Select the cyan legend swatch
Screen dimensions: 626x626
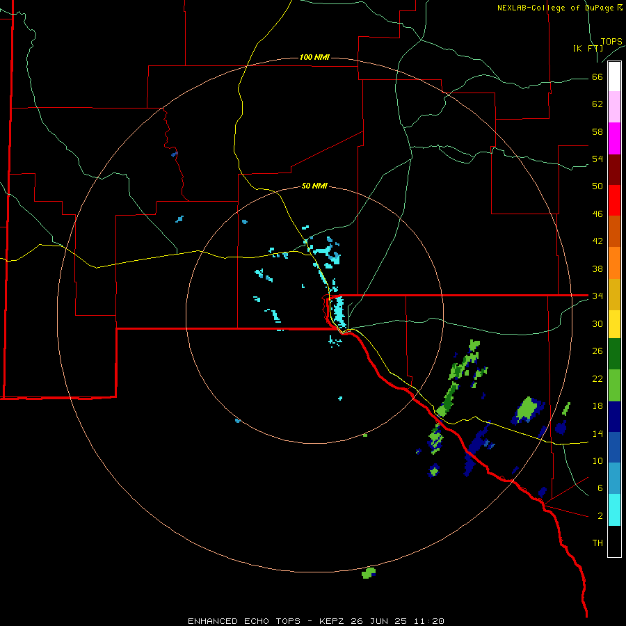click(x=614, y=510)
